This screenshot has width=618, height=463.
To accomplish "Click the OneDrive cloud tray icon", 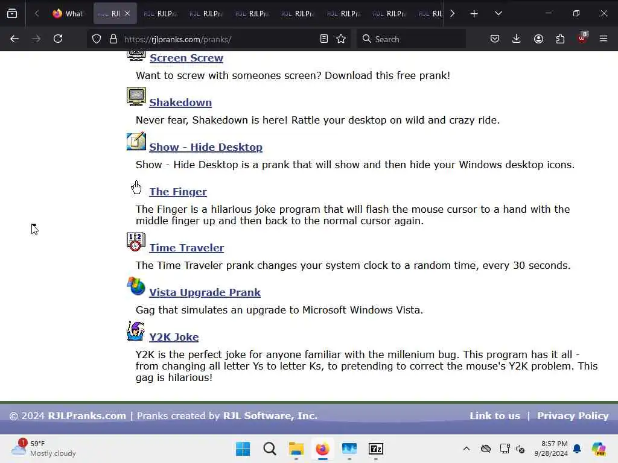I will (486, 449).
